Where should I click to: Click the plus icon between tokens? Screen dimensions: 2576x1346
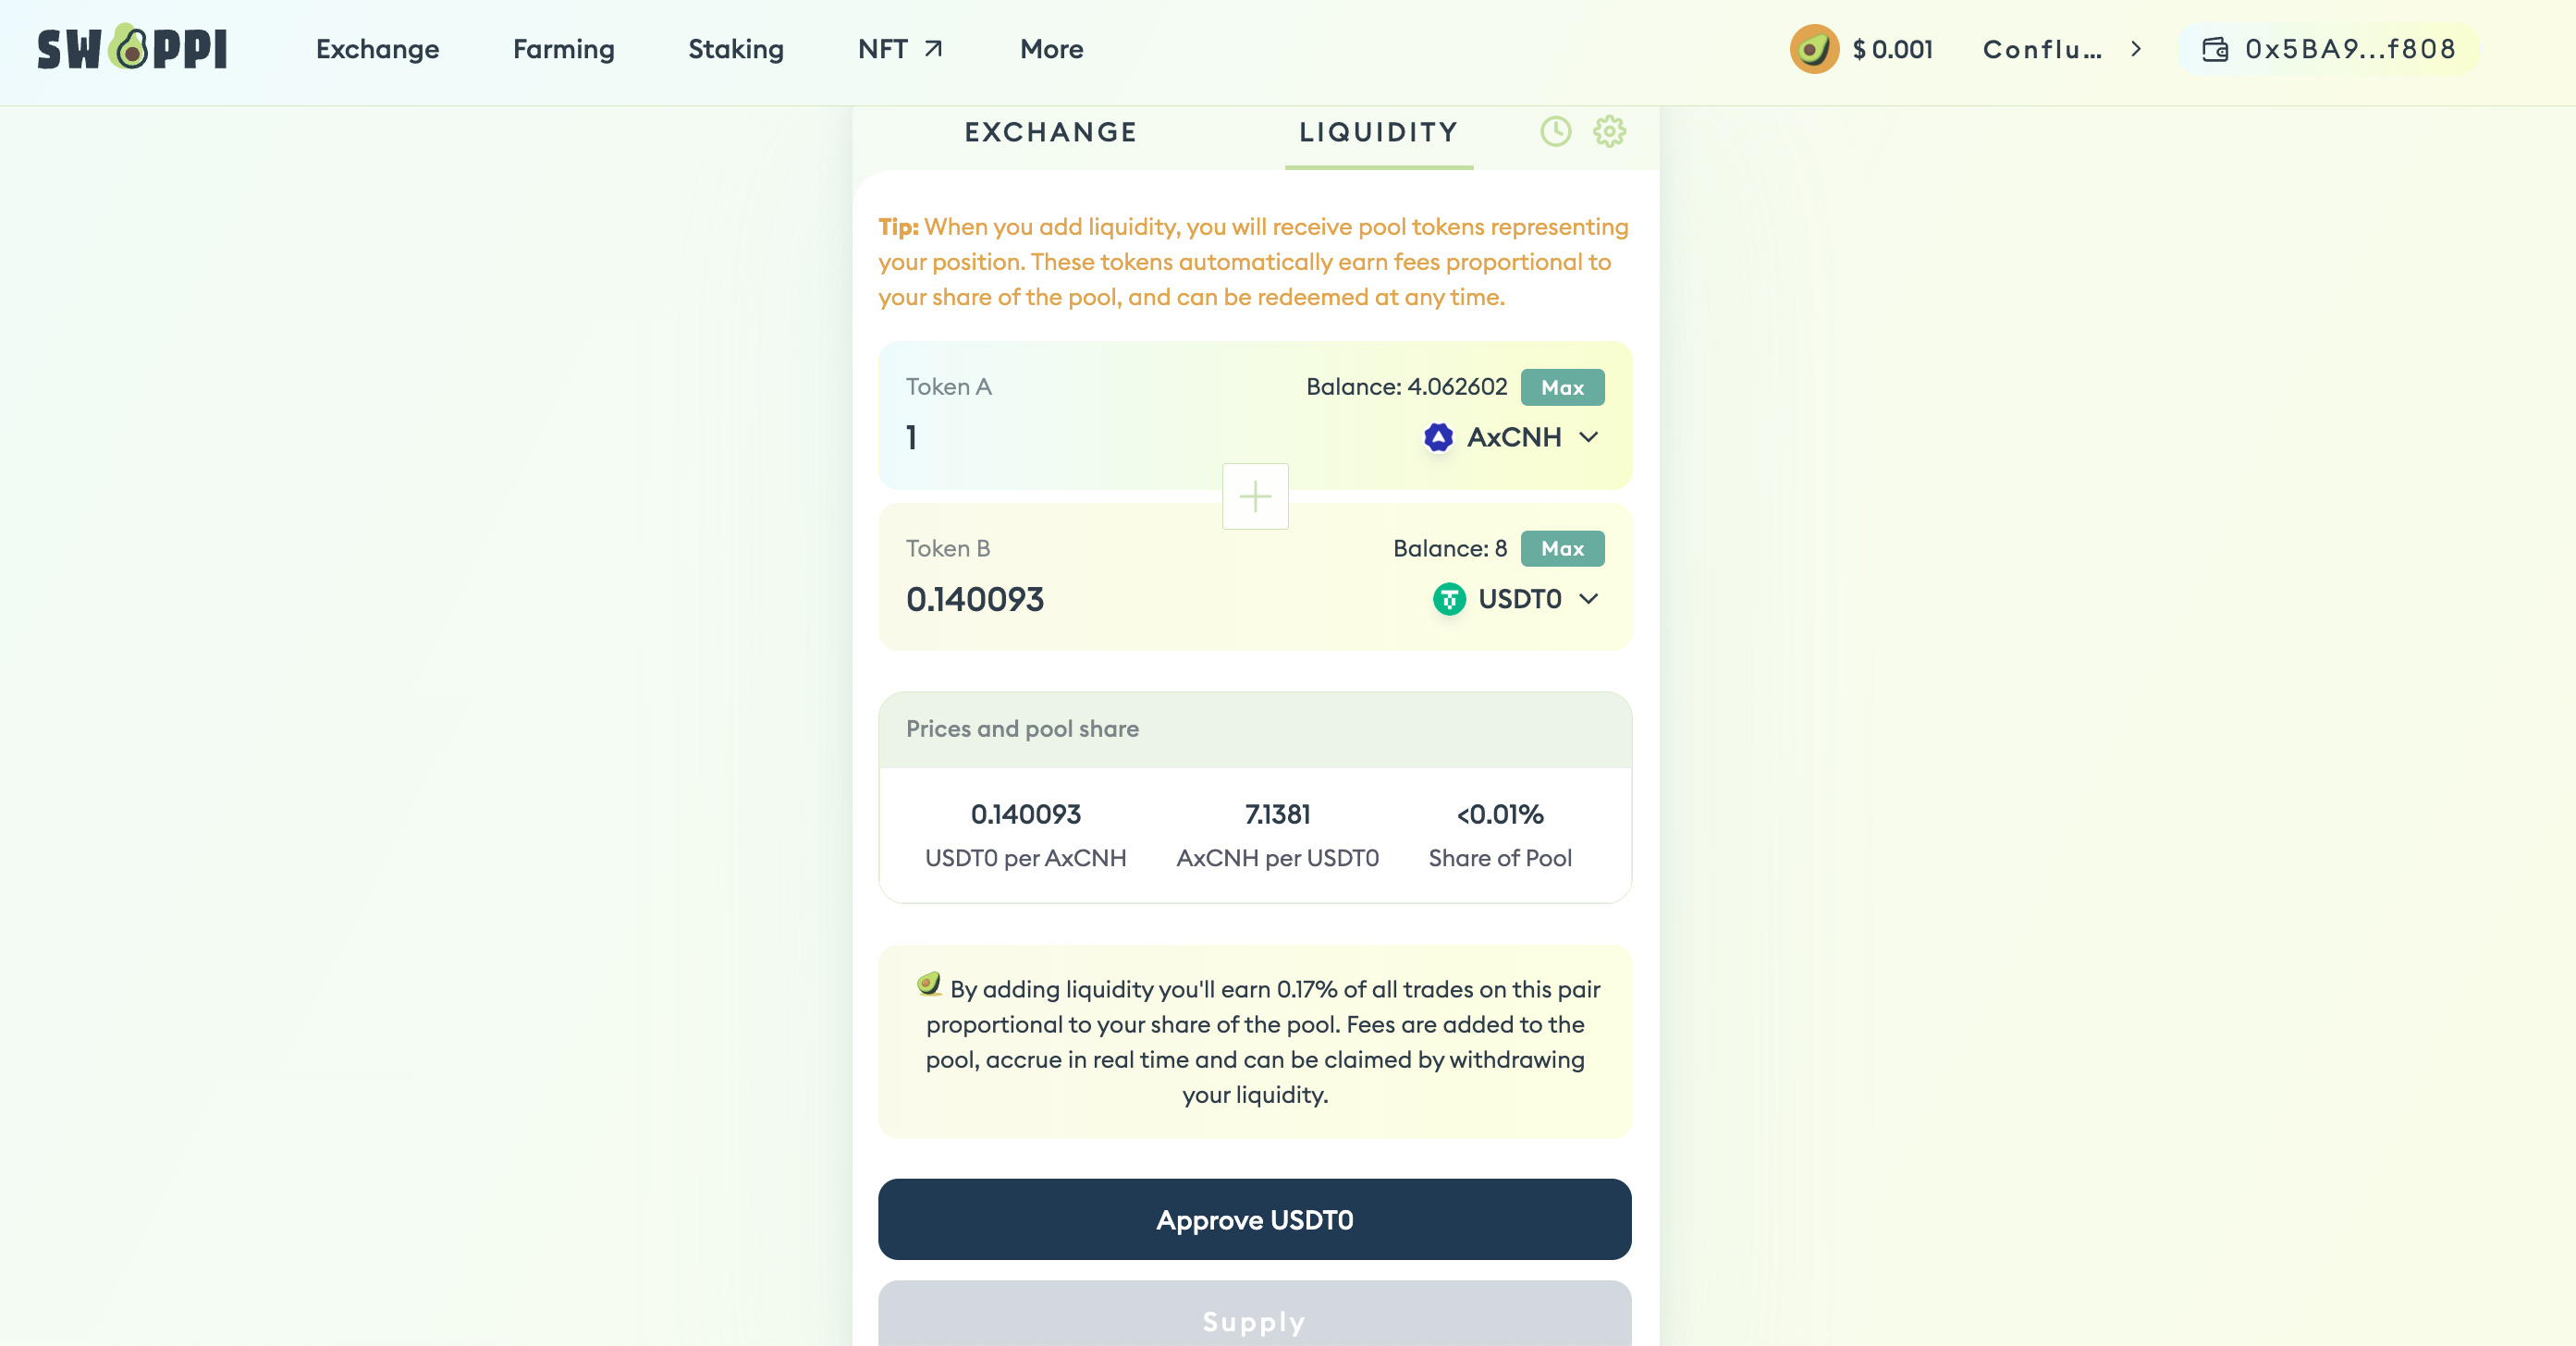coord(1255,496)
